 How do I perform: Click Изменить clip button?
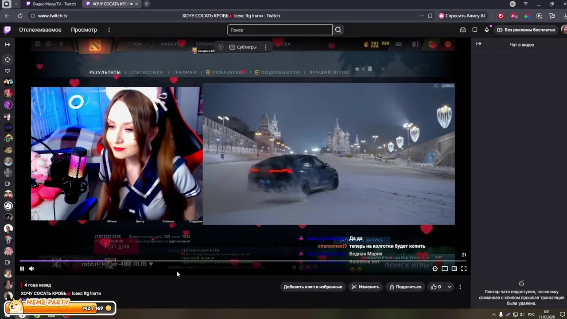365,287
